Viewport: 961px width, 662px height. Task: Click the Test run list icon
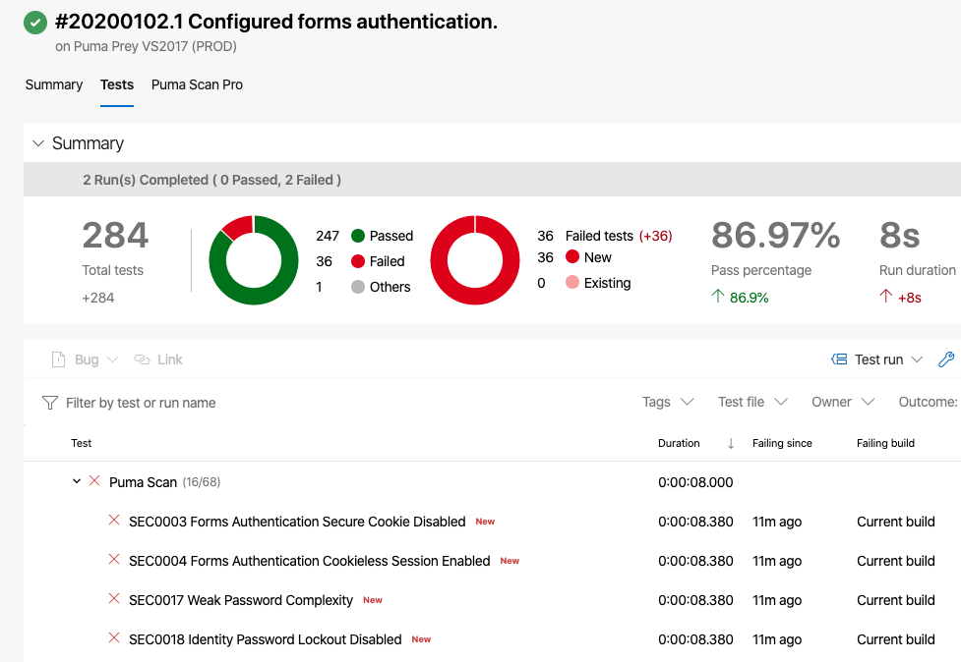pyautogui.click(x=839, y=359)
